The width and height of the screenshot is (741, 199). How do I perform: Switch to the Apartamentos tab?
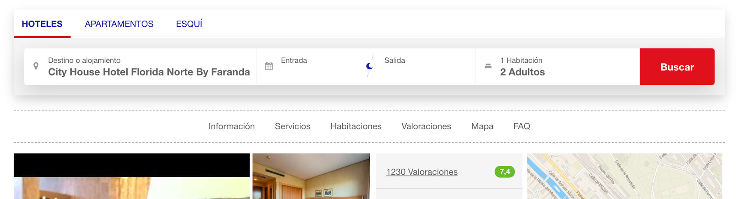tap(119, 24)
